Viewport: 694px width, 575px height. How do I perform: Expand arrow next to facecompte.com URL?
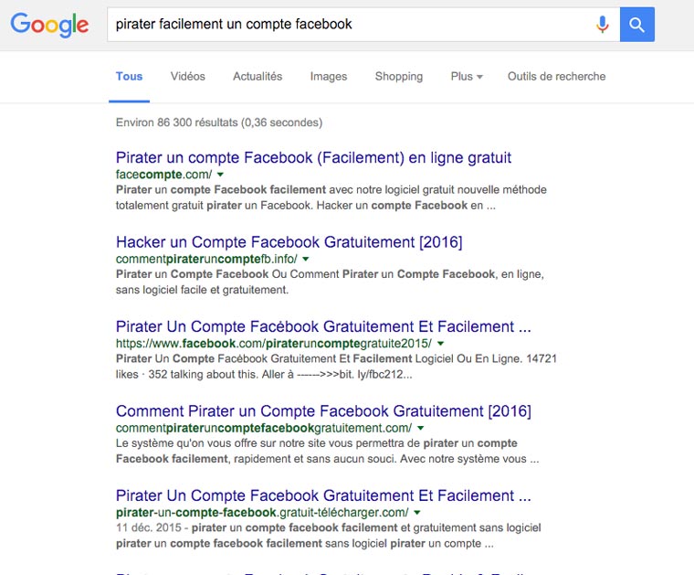[220, 175]
